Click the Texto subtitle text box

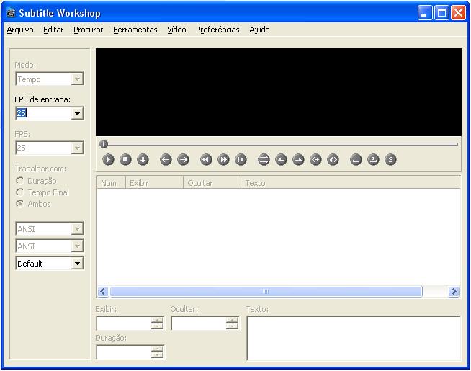[x=354, y=338]
